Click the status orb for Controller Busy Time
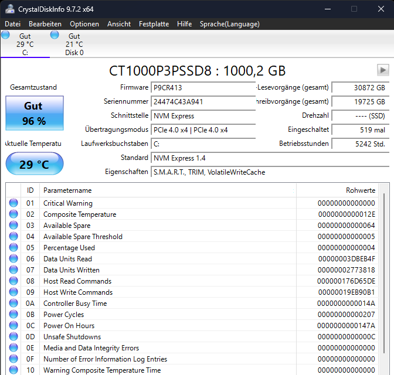The height and width of the screenshot is (375, 394). [x=13, y=303]
